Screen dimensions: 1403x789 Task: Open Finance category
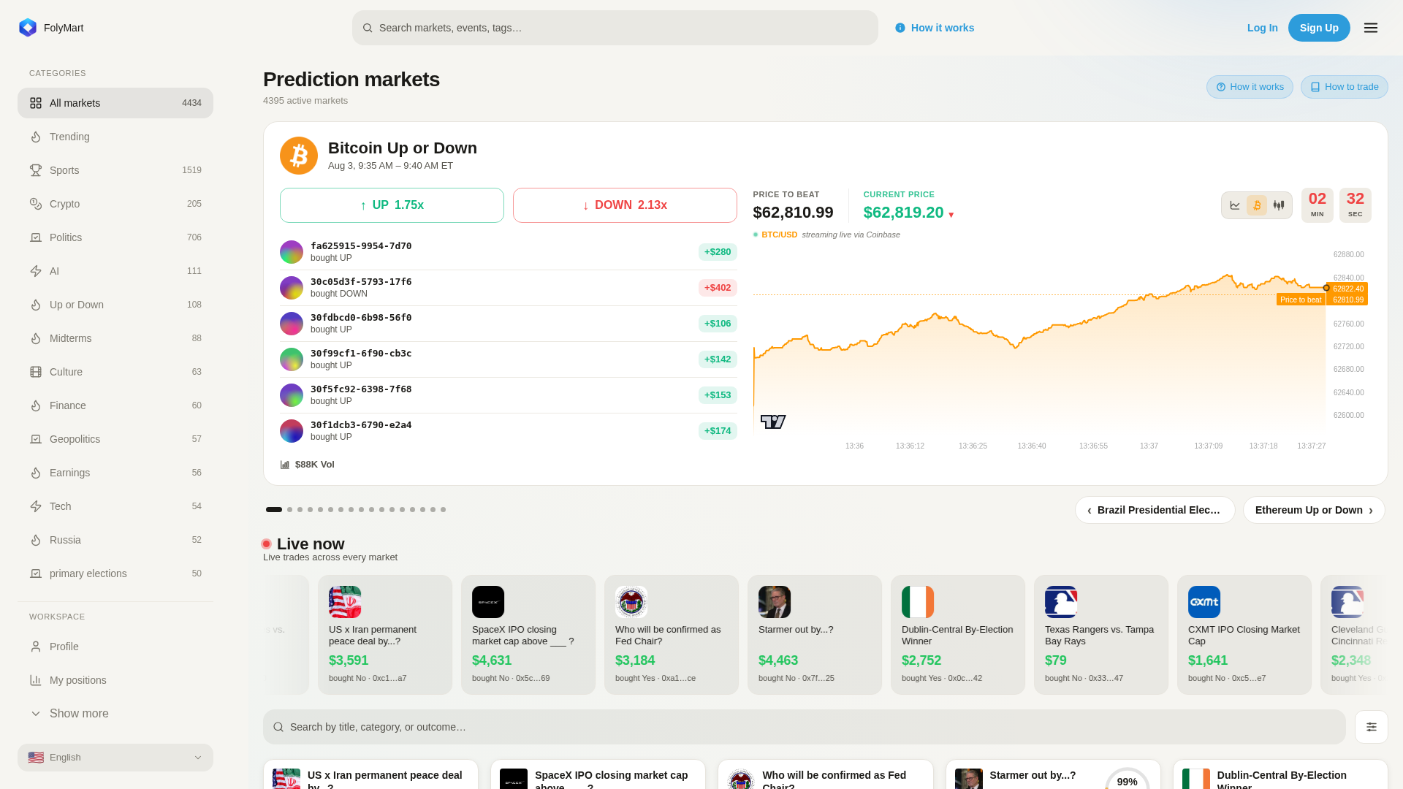(115, 405)
